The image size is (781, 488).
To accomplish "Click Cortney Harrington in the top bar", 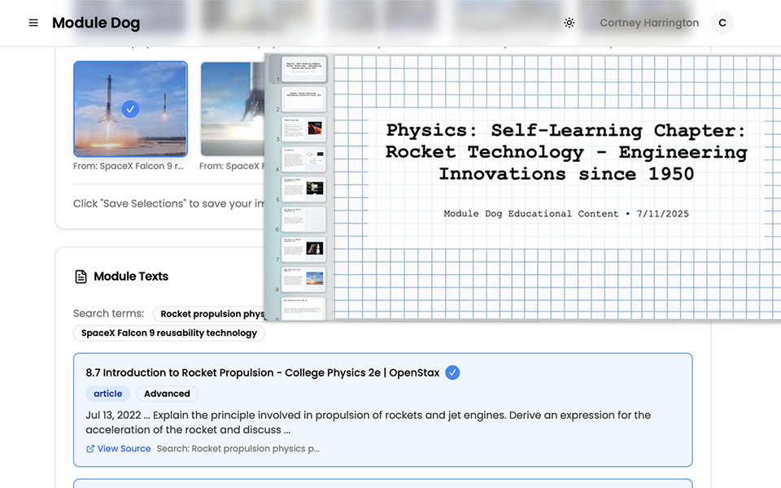I will pyautogui.click(x=648, y=23).
